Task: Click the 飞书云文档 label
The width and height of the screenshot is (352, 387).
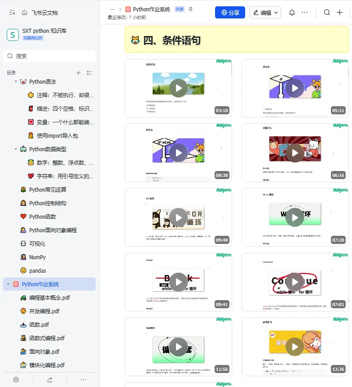Action: pyautogui.click(x=44, y=13)
